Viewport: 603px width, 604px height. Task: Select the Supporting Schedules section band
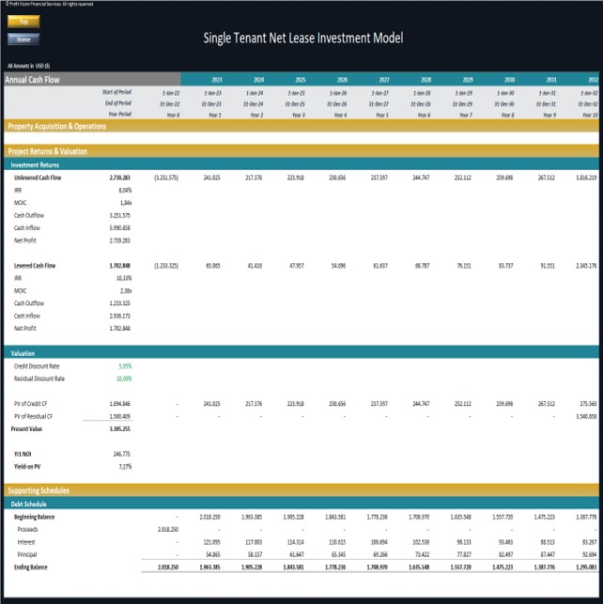point(301,490)
